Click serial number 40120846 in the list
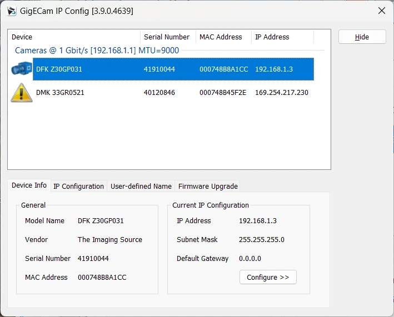This screenshot has height=317, width=394. (159, 93)
